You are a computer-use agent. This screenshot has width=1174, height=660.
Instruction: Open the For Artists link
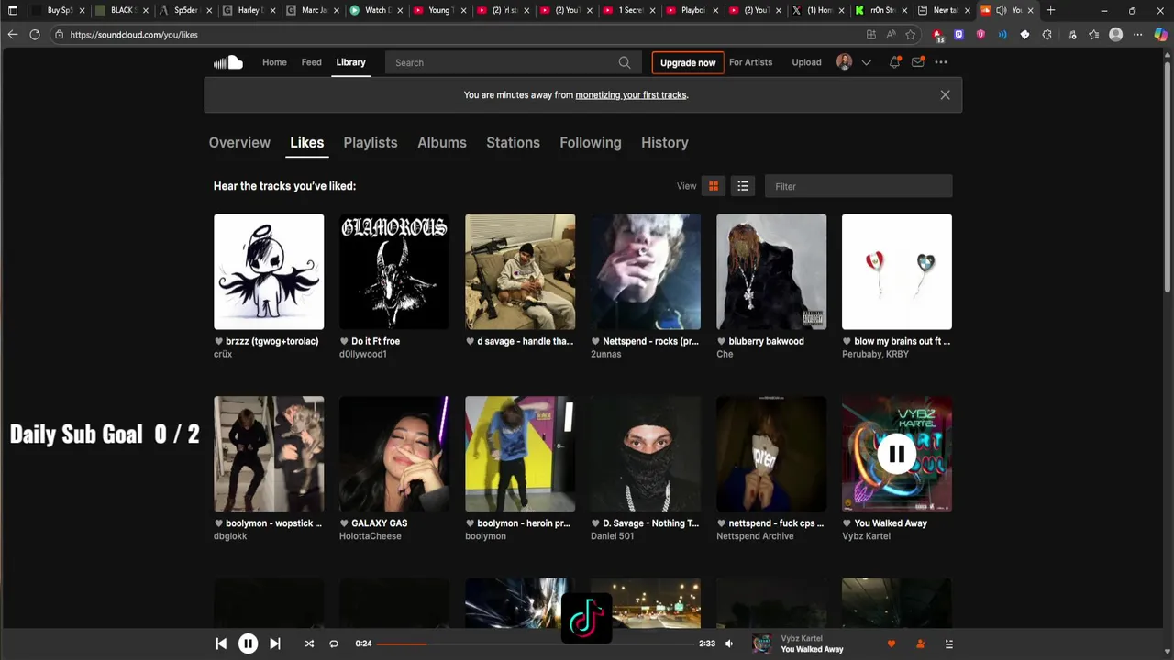pos(750,62)
